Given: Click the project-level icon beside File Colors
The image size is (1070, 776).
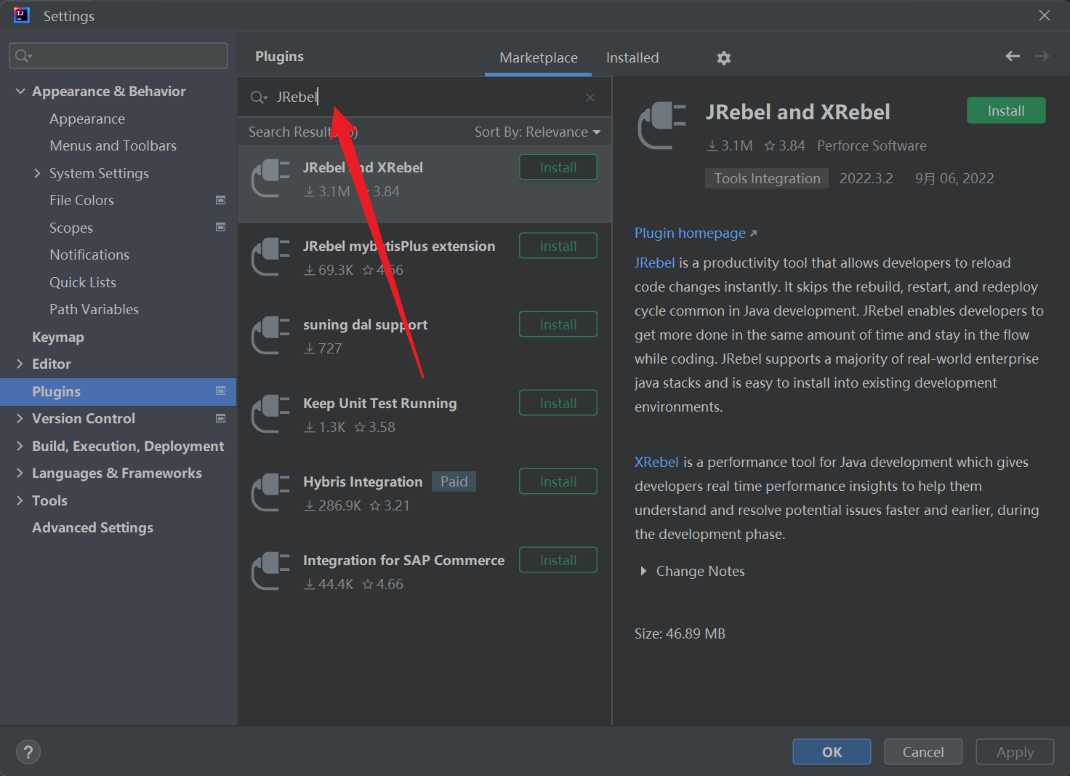Looking at the screenshot, I should coord(221,200).
